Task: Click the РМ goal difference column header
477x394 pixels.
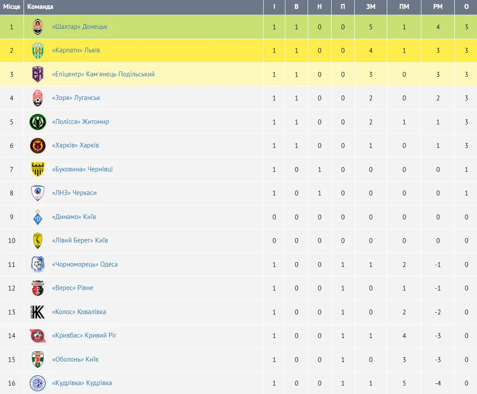Action: click(438, 7)
